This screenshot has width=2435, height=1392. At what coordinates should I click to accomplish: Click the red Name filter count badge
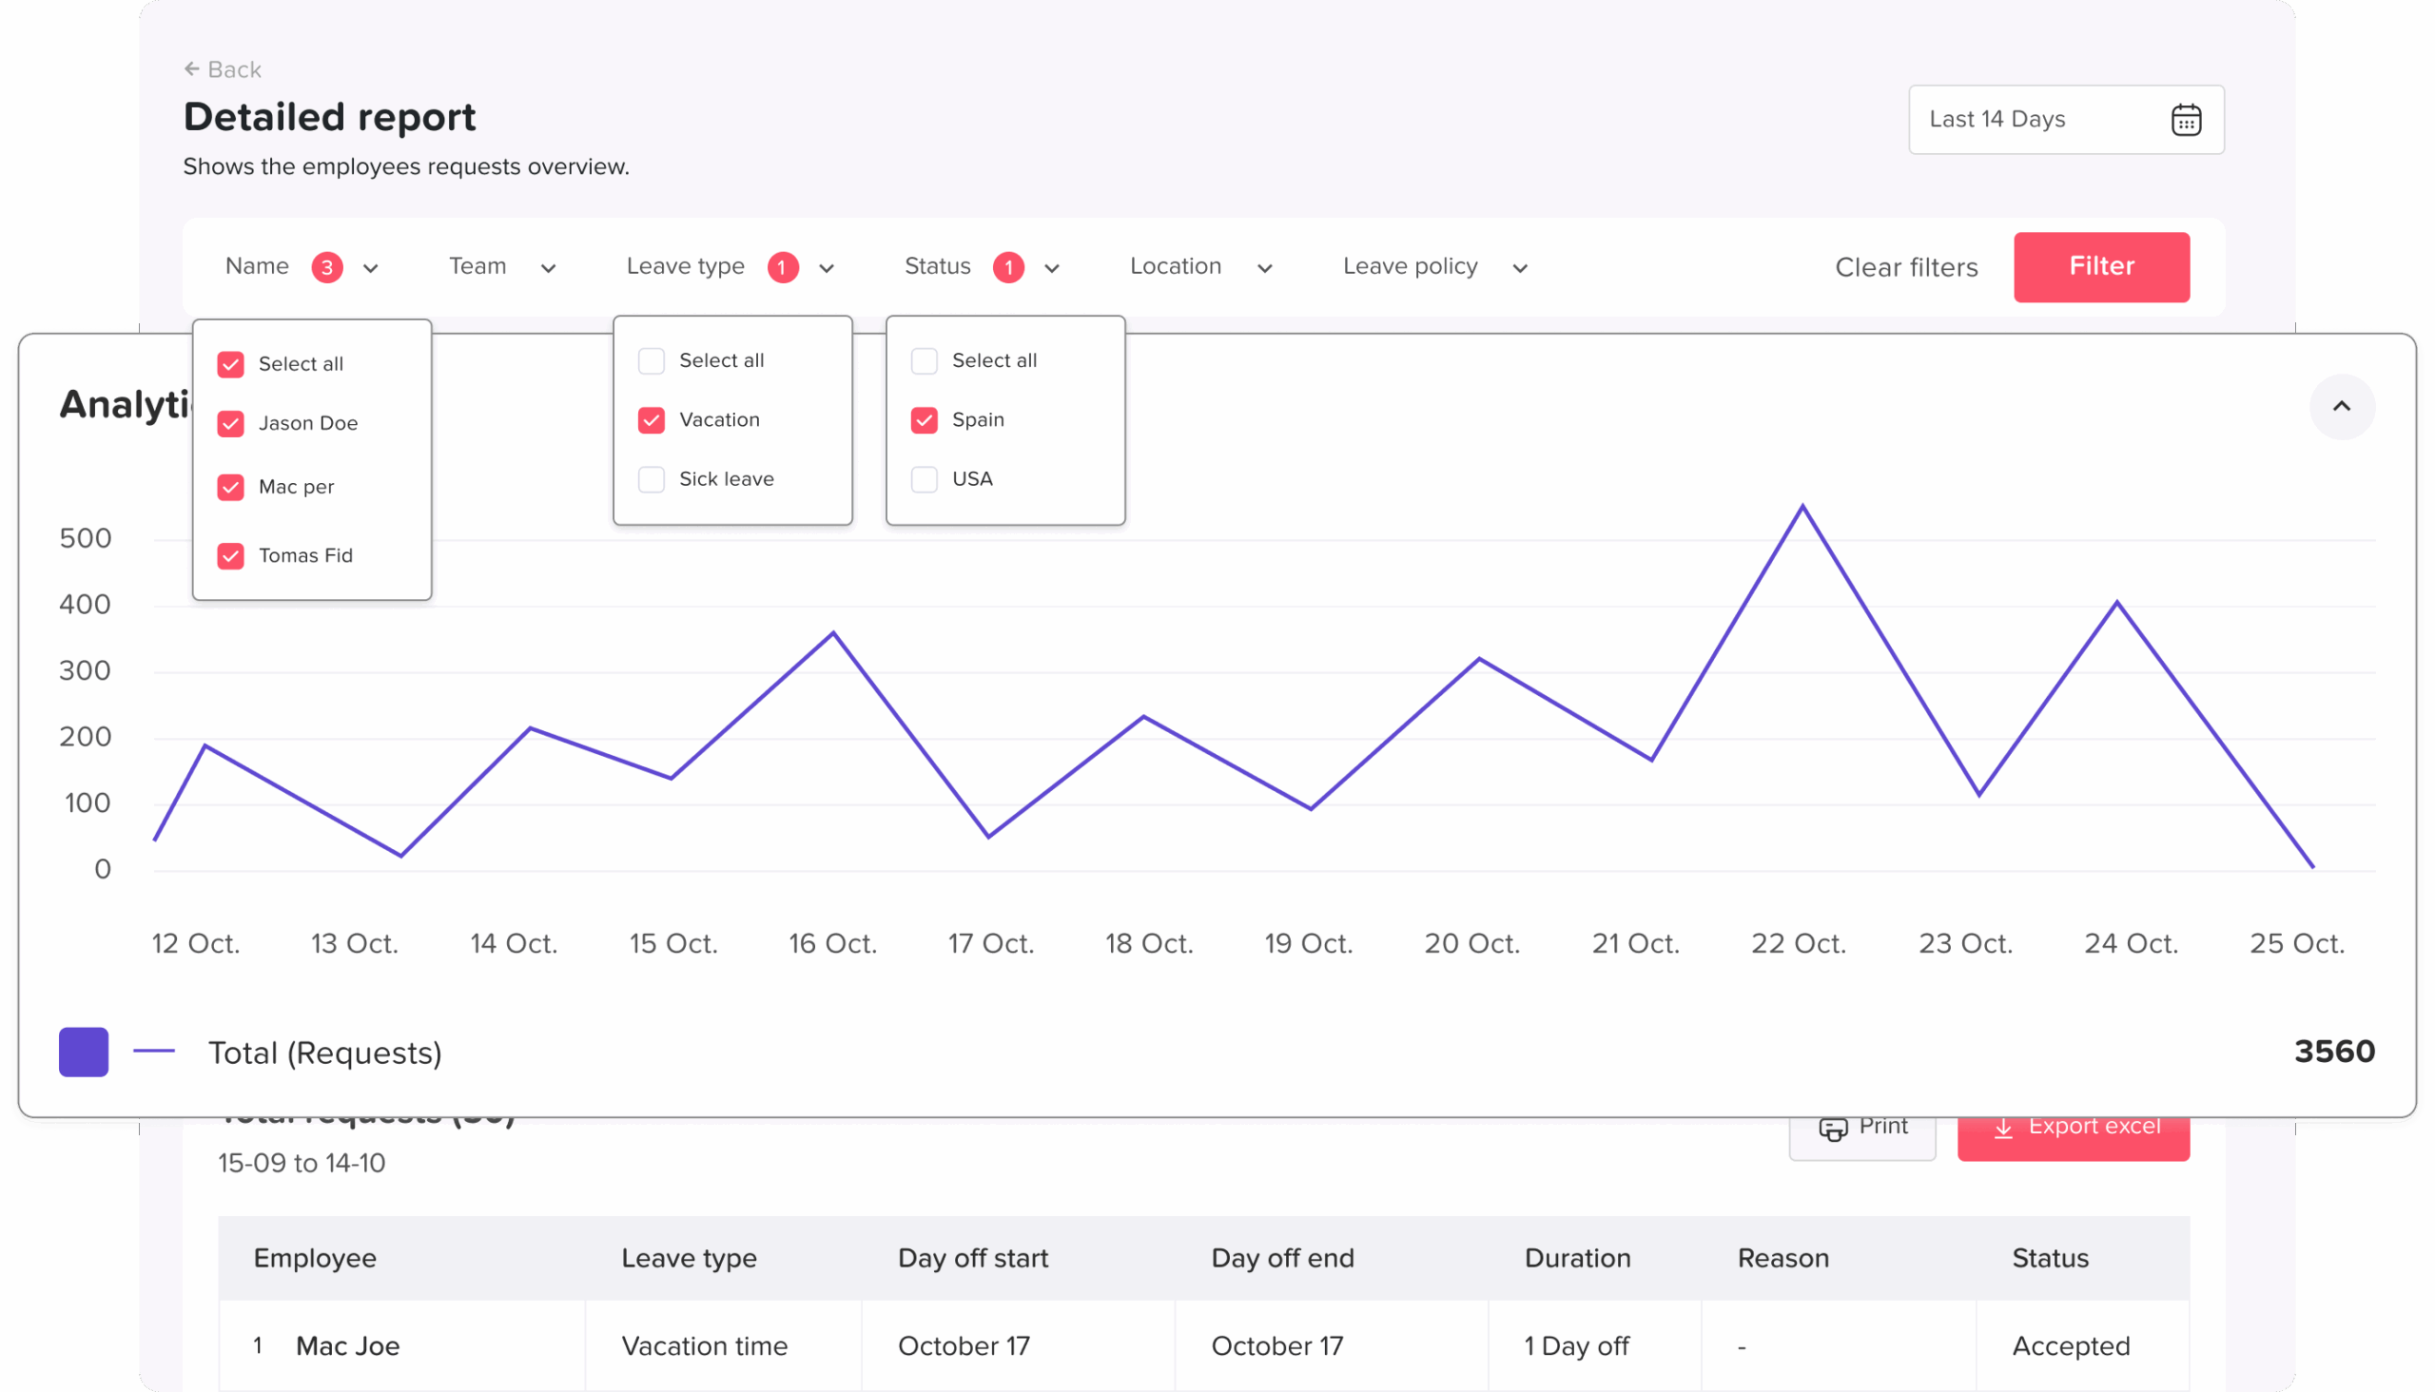(x=327, y=267)
